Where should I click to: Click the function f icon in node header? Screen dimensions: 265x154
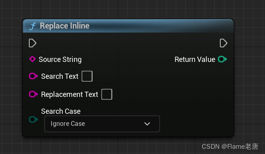pyautogui.click(x=33, y=26)
